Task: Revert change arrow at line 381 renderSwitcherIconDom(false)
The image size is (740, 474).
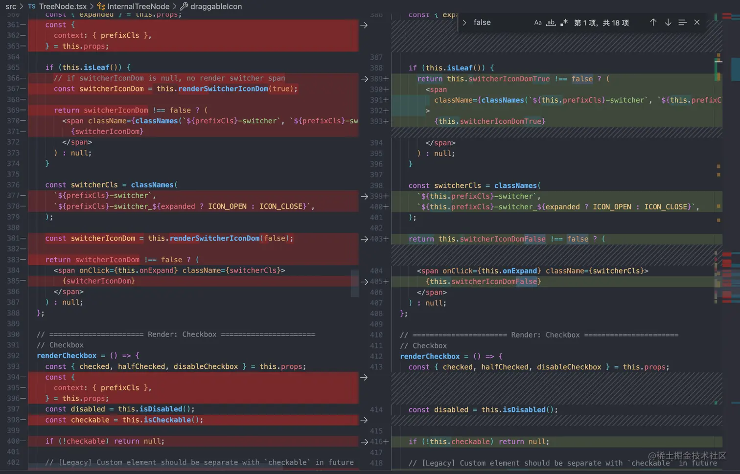Action: click(x=364, y=239)
